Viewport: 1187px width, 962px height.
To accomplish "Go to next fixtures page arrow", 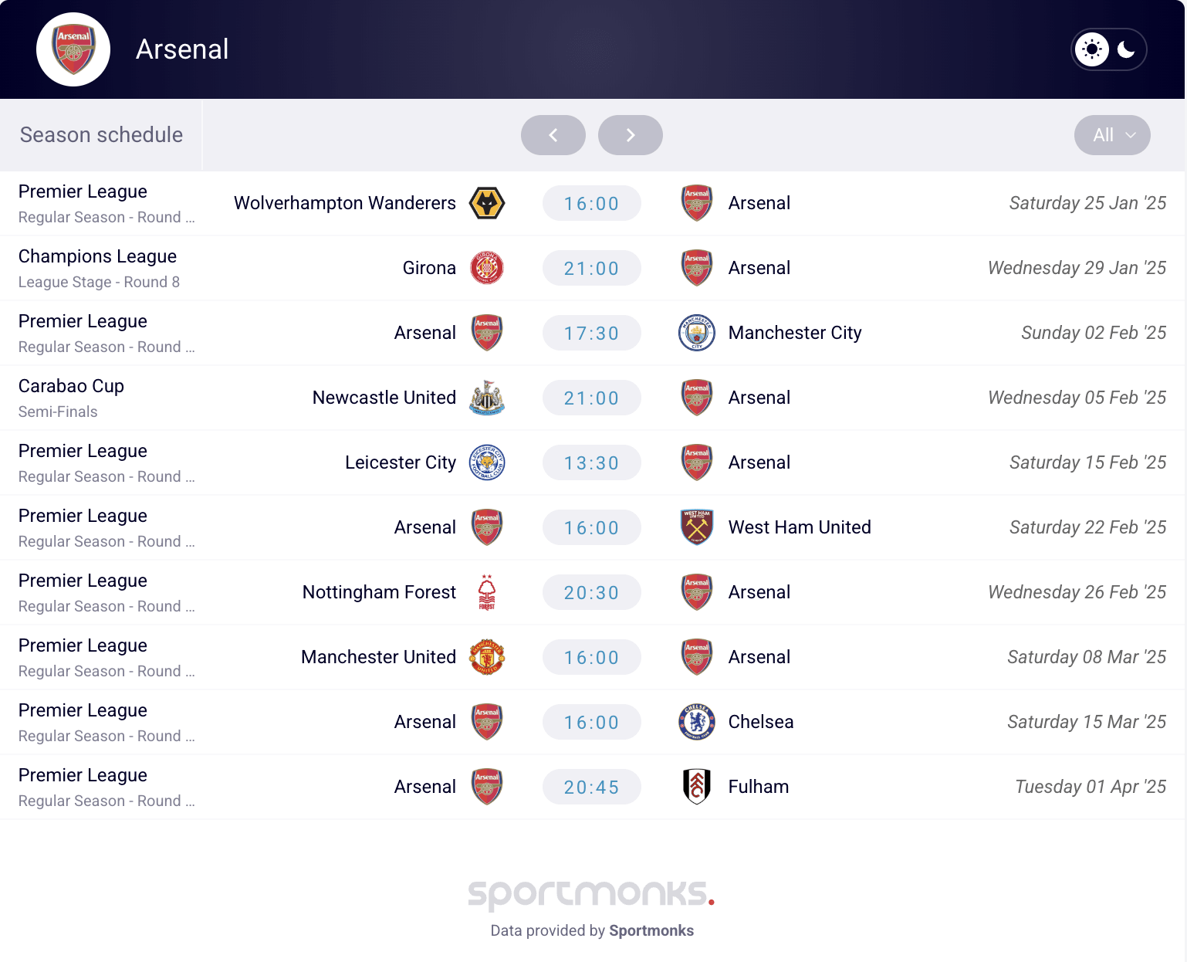I will tap(631, 135).
